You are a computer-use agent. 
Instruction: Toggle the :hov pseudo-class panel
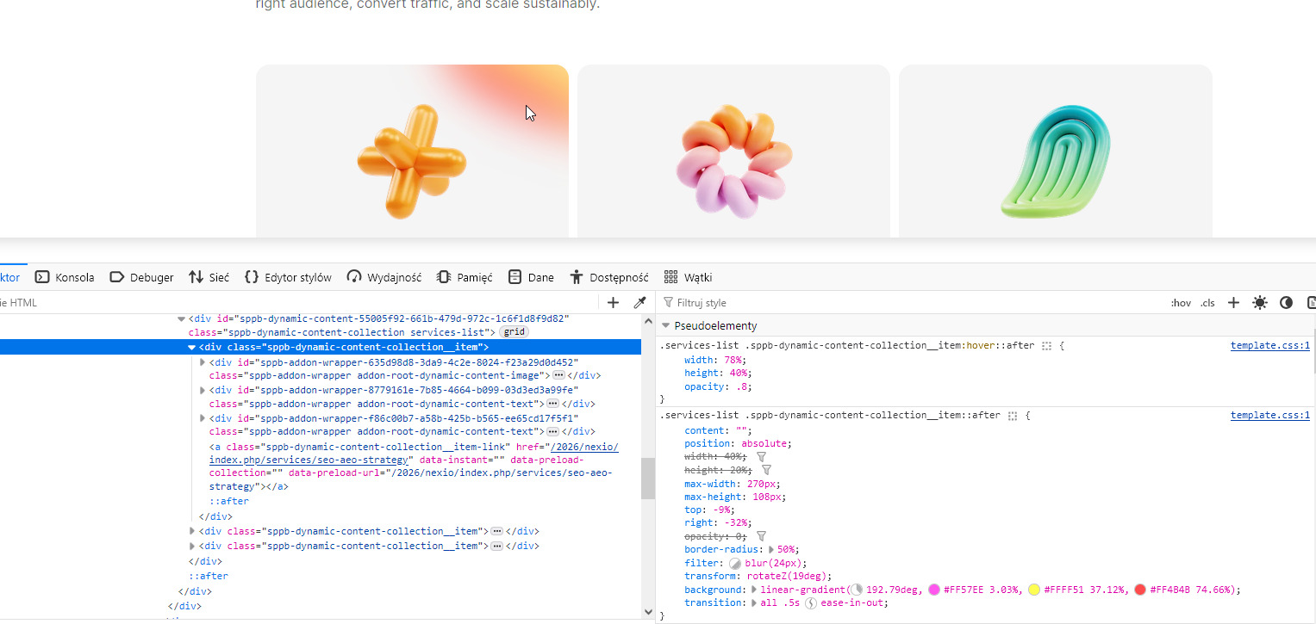click(x=1181, y=303)
